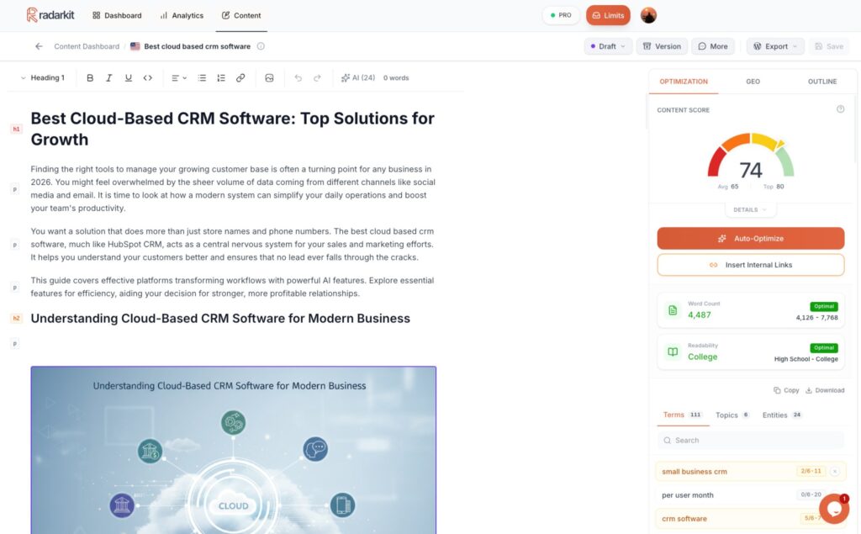Create a bulleted list
Viewport: 861px width, 534px height.
click(x=202, y=78)
